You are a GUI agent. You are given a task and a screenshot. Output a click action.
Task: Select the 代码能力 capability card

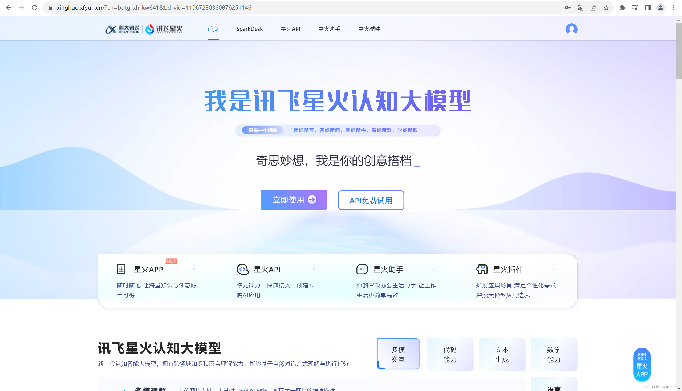click(x=450, y=354)
